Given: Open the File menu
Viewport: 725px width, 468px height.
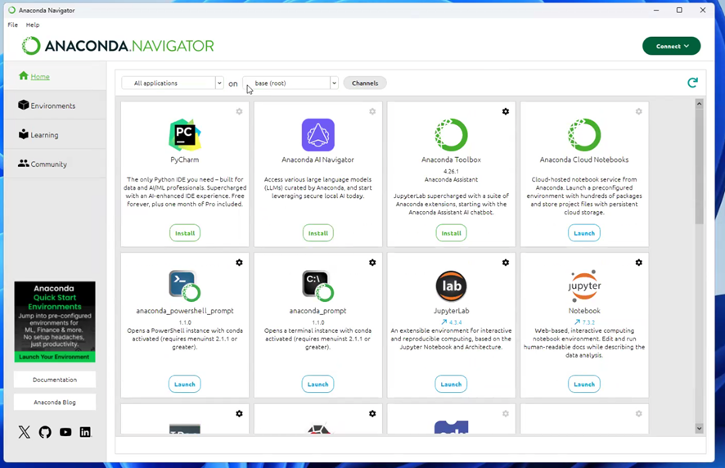Looking at the screenshot, I should [x=12, y=25].
